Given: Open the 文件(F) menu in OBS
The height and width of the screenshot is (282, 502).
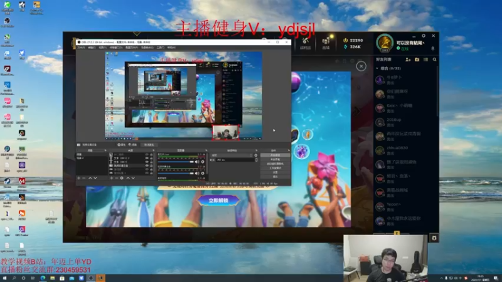Looking at the screenshot, I should pos(81,48).
